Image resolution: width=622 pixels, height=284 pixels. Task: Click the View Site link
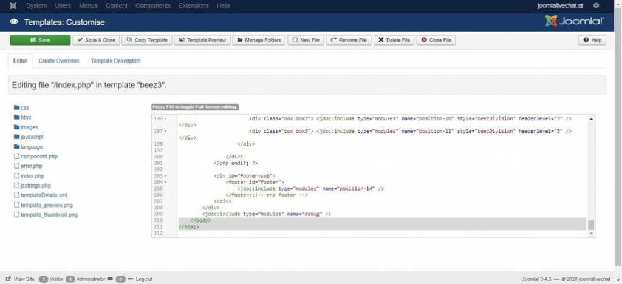point(21,279)
